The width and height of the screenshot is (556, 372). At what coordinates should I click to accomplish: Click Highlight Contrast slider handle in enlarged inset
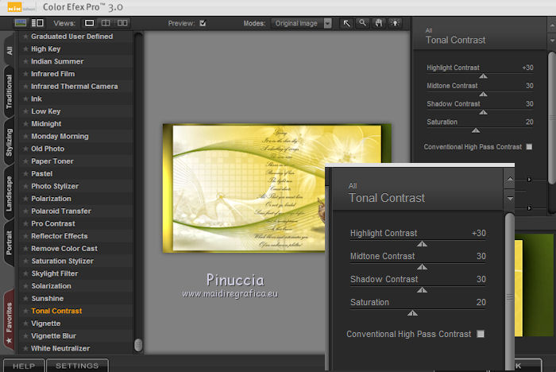(422, 244)
